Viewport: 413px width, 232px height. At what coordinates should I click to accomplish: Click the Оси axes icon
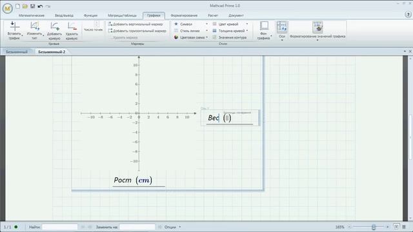click(x=282, y=26)
